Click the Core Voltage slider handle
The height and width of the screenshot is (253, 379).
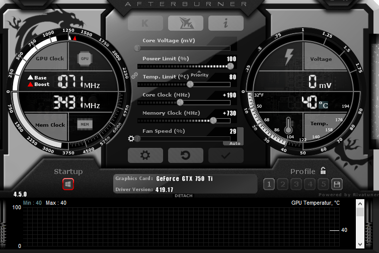(x=137, y=48)
